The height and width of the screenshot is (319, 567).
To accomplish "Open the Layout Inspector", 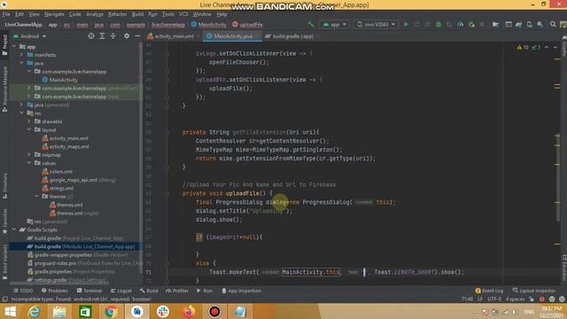I will coord(533,291).
